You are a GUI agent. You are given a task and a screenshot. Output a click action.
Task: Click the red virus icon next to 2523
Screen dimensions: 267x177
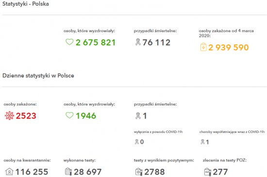9,116
